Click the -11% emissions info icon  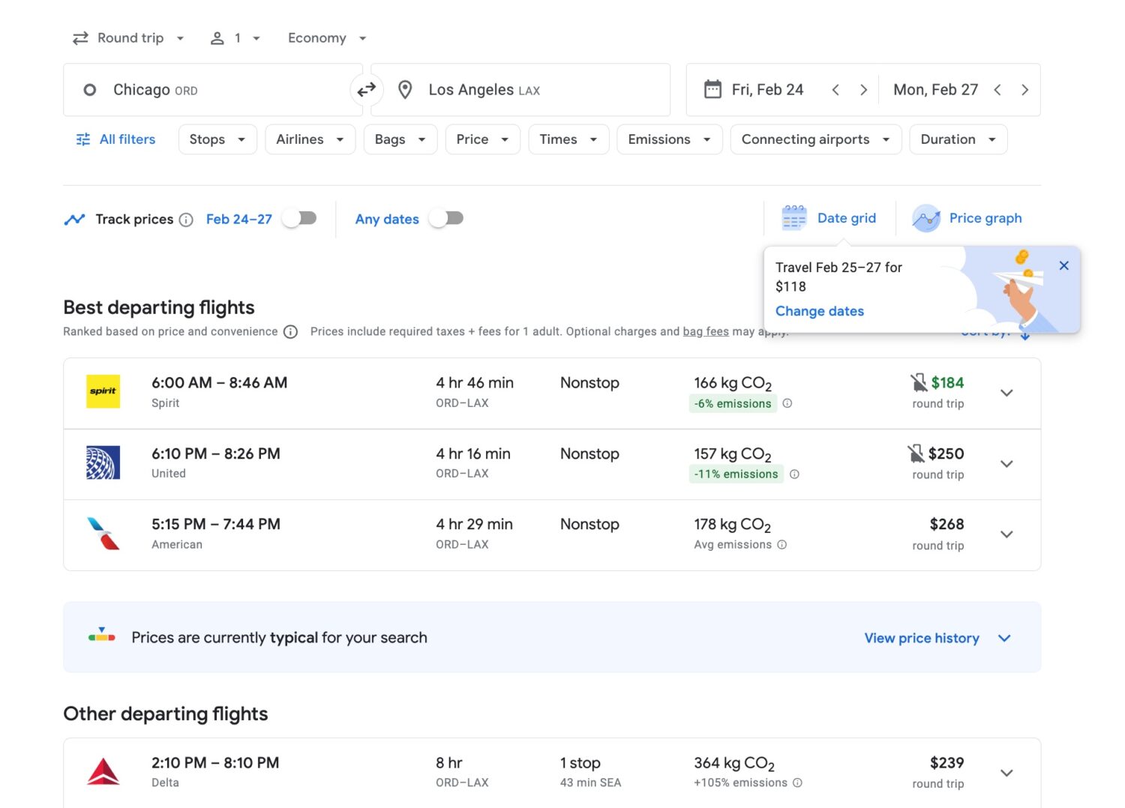(x=794, y=474)
